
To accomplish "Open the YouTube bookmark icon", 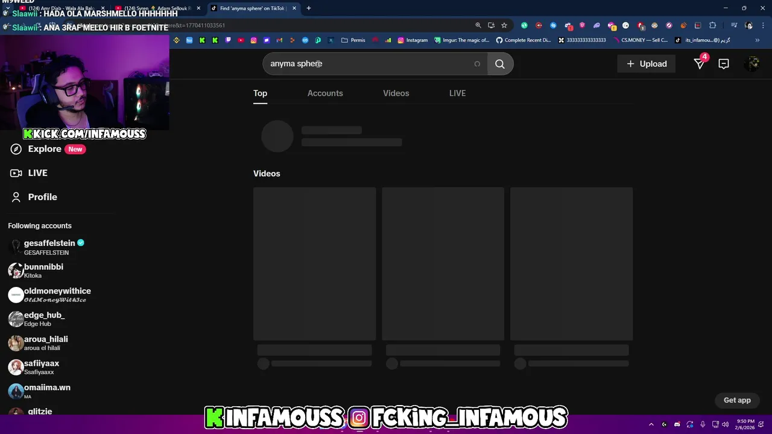I will (x=241, y=40).
